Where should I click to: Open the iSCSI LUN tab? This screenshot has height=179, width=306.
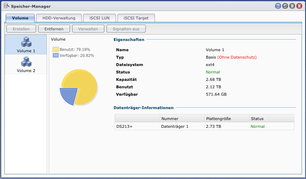click(x=99, y=18)
